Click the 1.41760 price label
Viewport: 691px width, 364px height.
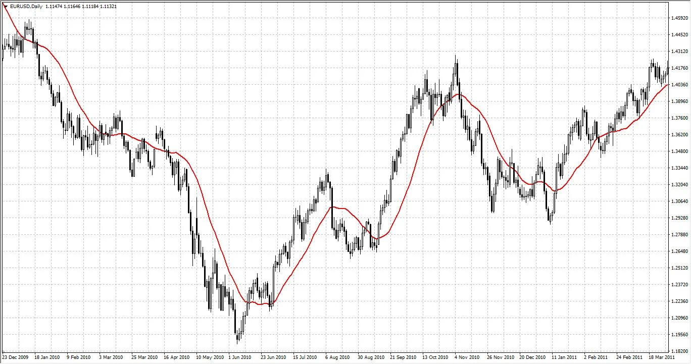click(x=679, y=68)
